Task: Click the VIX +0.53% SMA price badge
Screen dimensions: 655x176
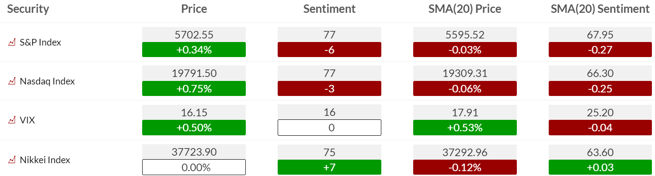Action: point(465,127)
